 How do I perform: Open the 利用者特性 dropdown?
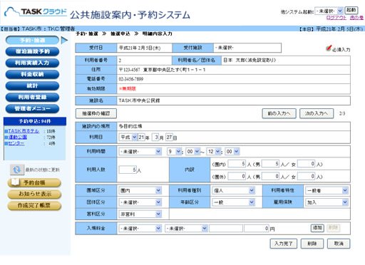[x=327, y=190]
